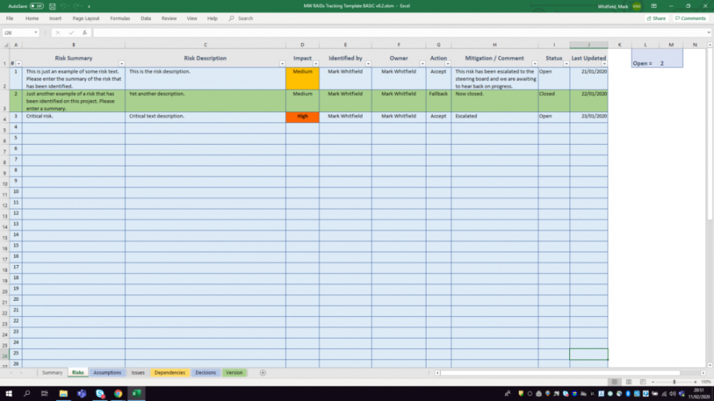This screenshot has height=401, width=714.
Task: Switch to Page Break Preview icon
Action: (643, 382)
